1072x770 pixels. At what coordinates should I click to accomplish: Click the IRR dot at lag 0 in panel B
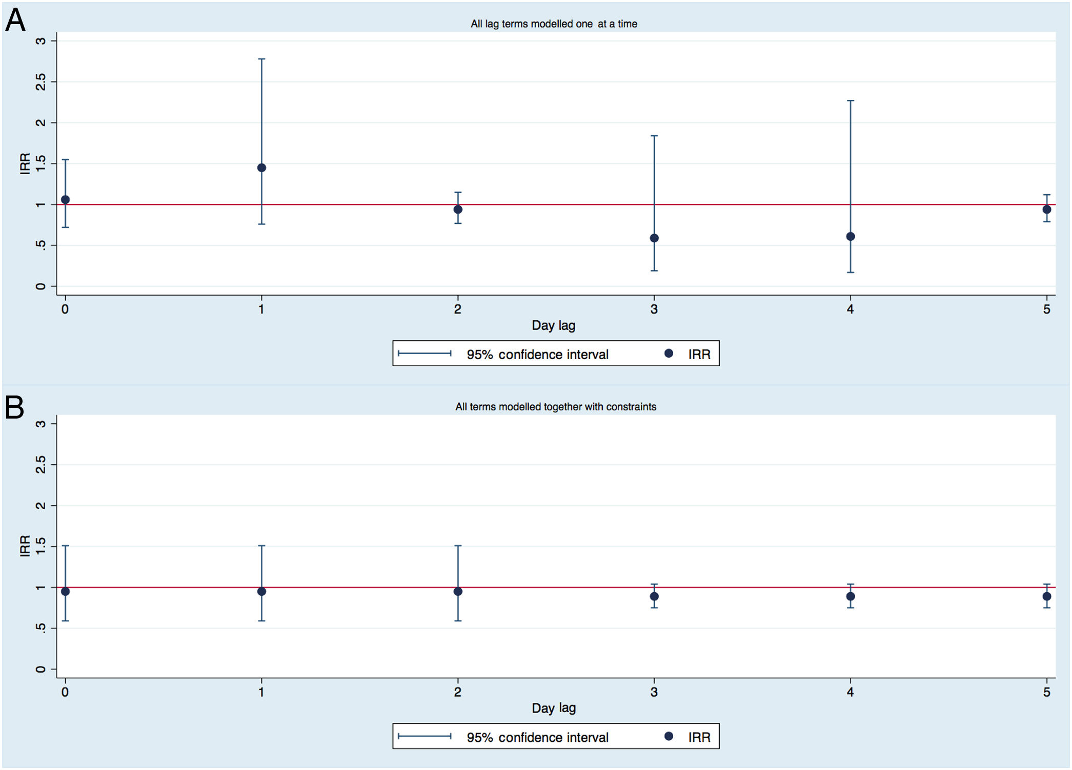click(x=65, y=591)
